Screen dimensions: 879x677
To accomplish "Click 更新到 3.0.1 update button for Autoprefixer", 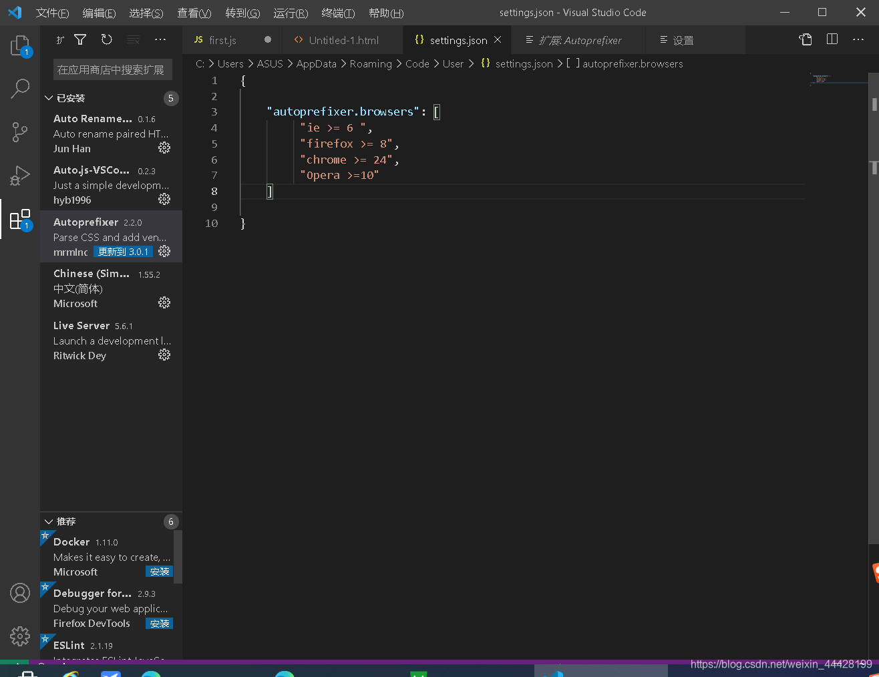I will click(123, 252).
